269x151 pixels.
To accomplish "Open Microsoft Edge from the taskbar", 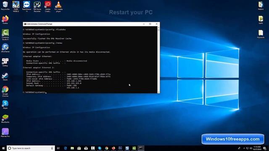I will (x=66, y=148).
